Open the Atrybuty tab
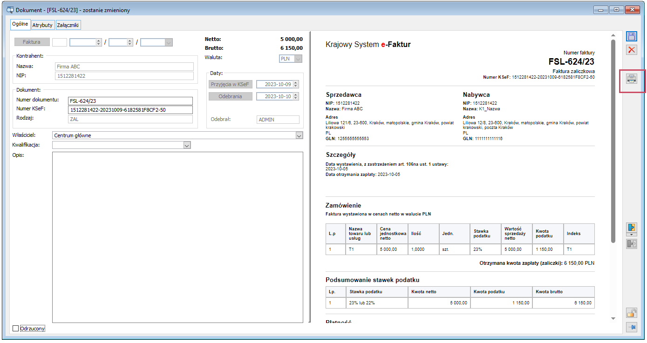Viewport: 647px width, 343px height. pyautogui.click(x=42, y=25)
